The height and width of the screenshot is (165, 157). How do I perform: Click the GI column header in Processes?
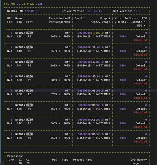pyautogui.click(x=20, y=160)
